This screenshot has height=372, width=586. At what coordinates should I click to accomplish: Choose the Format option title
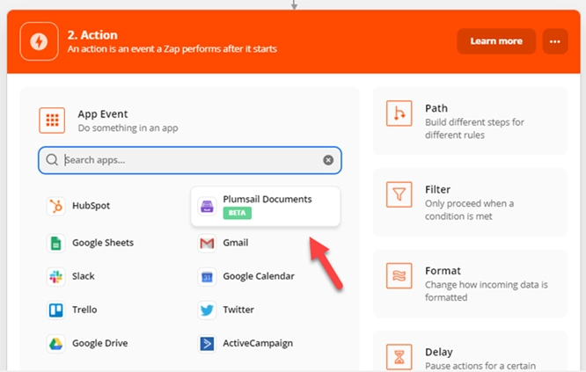443,271
